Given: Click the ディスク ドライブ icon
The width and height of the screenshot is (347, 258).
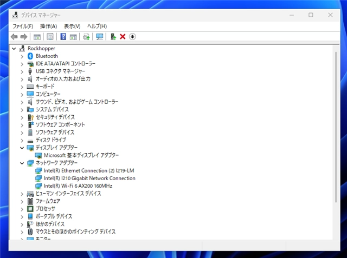Looking at the screenshot, I should pos(30,141).
